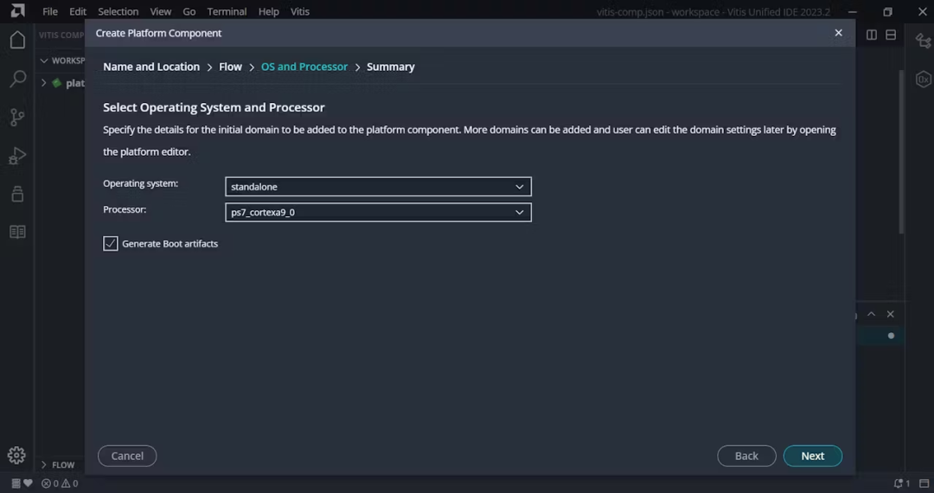Click the 'Processor:' label

125,209
